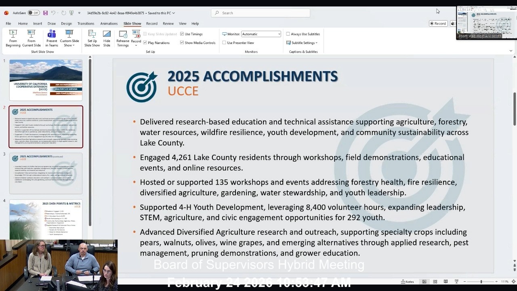Switch to the Animations tab

pos(109,23)
